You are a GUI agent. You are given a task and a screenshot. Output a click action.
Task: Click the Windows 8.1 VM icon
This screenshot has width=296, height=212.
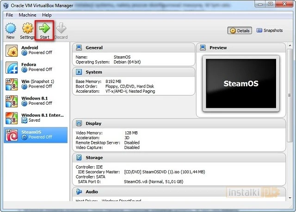tap(12, 101)
